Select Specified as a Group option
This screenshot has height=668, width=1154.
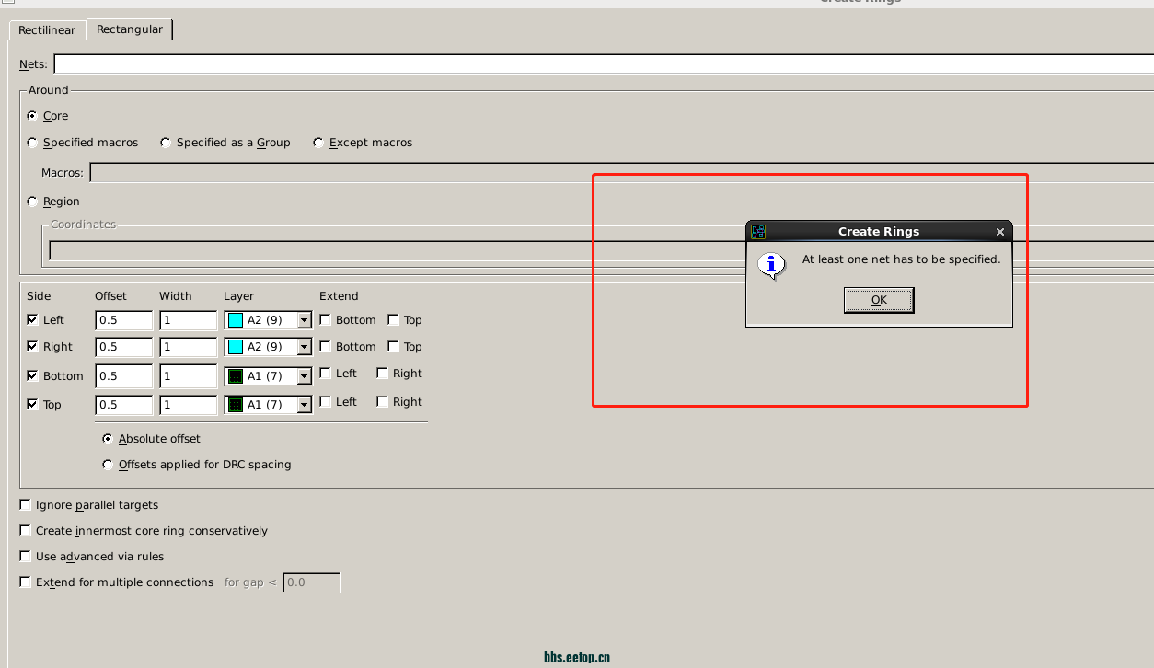tap(166, 143)
